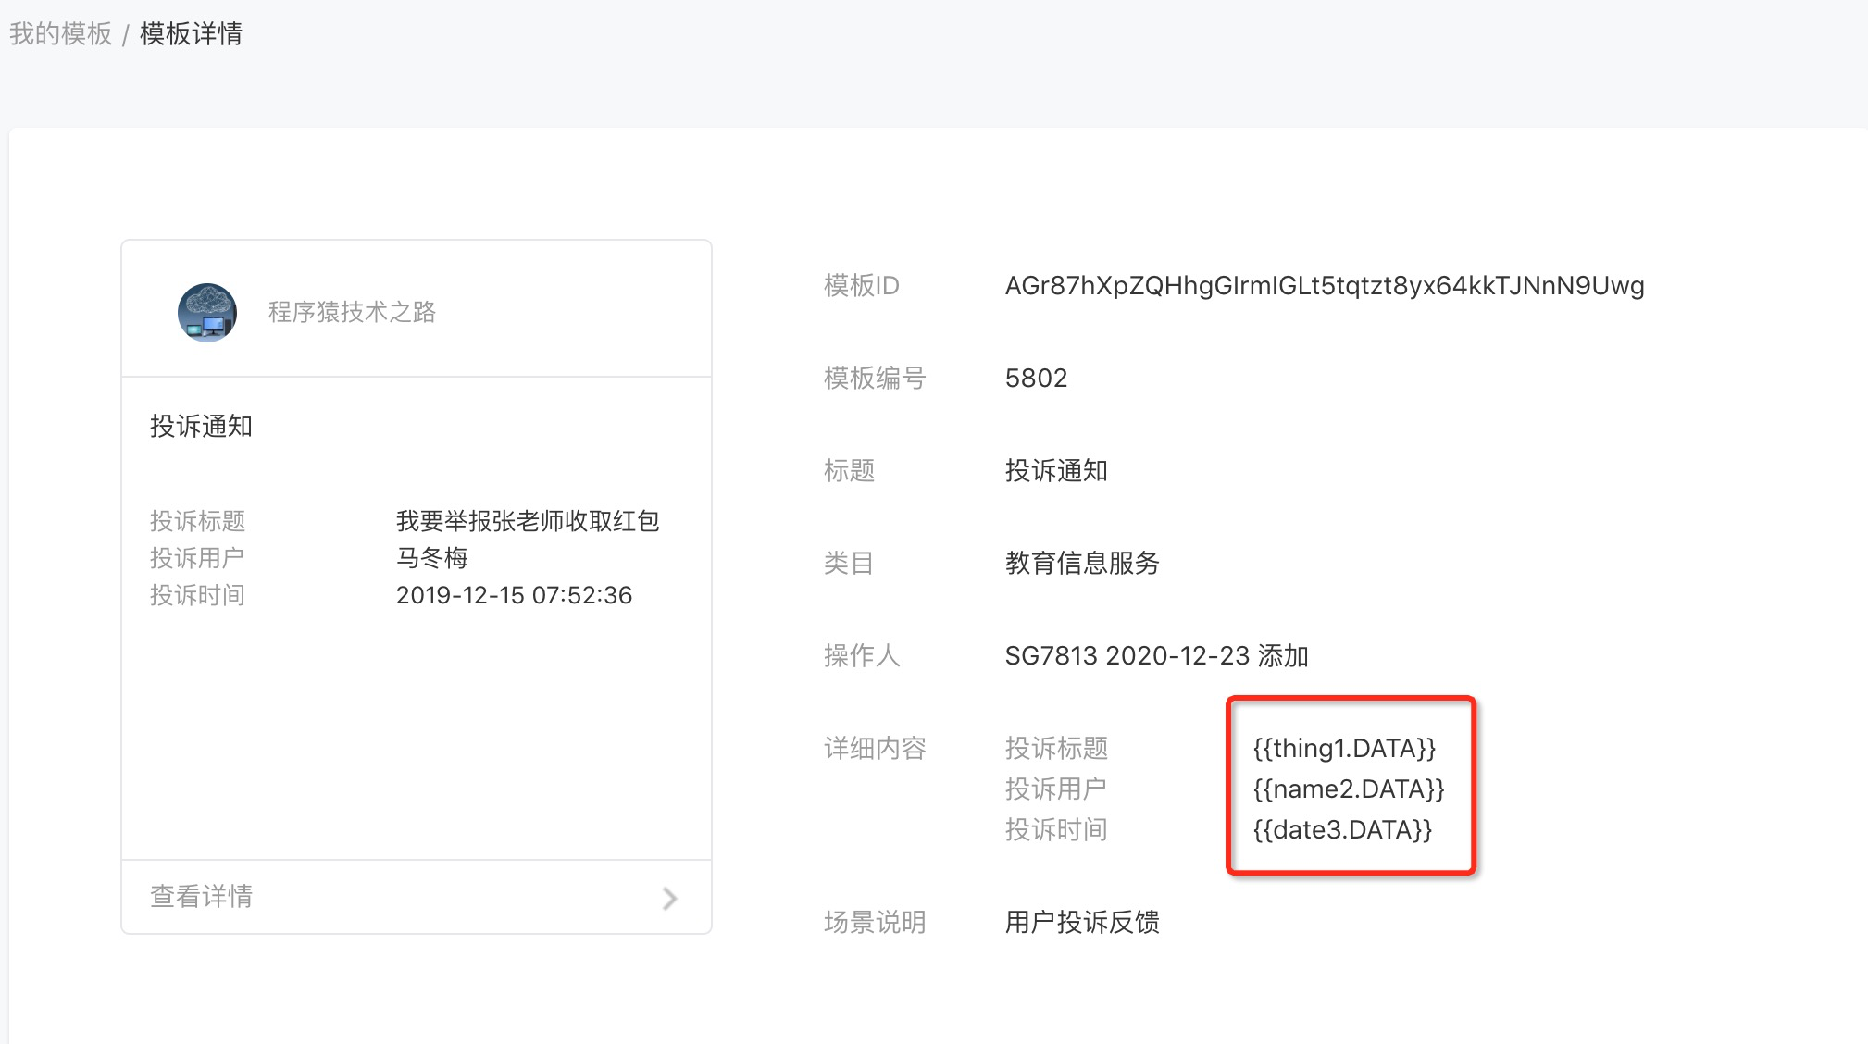Image resolution: width=1868 pixels, height=1044 pixels.
Task: Click the {{thing1.DATA}} placeholder
Action: click(x=1344, y=749)
